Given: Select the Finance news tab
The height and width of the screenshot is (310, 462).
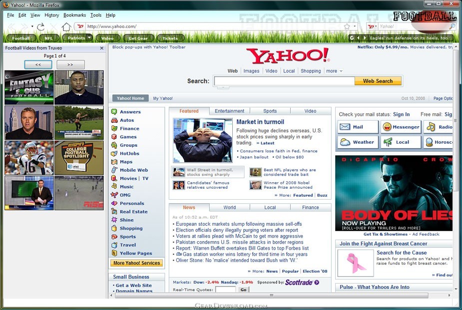Looking at the screenshot, I should (x=311, y=207).
